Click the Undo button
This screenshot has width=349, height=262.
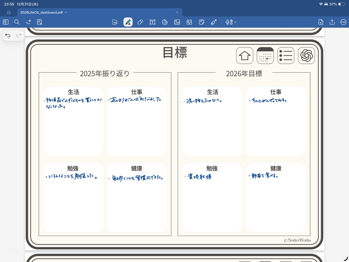point(8,35)
